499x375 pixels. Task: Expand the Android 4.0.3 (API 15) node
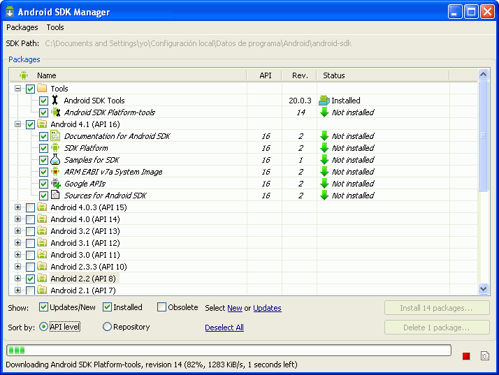(18, 207)
